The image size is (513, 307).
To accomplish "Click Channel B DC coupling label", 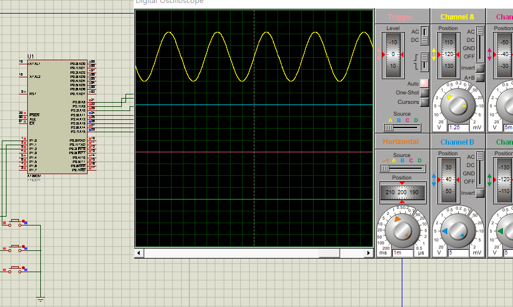I will click(470, 165).
